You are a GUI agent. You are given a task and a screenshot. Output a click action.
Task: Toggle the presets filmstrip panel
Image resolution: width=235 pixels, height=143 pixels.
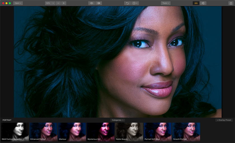point(196,3)
